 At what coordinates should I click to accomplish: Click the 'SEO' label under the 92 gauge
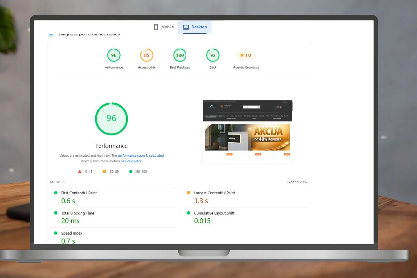click(x=213, y=67)
